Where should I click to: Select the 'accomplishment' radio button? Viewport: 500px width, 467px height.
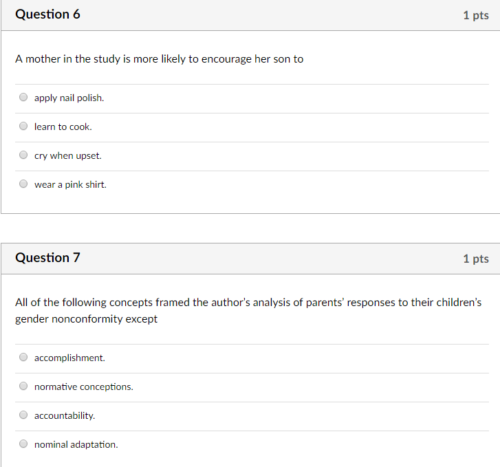click(23, 357)
